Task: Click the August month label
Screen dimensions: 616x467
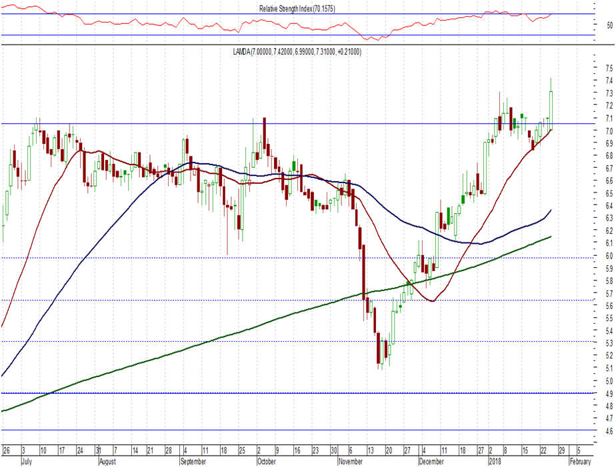Action: point(107,462)
